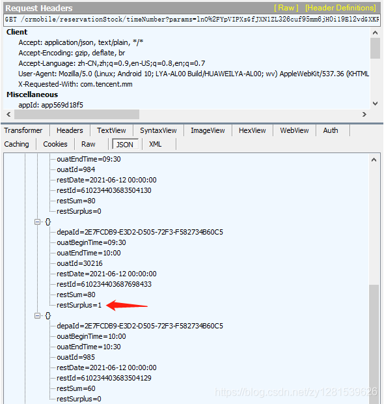Click the JSON pane vertical scrollbar thumb

(374, 344)
